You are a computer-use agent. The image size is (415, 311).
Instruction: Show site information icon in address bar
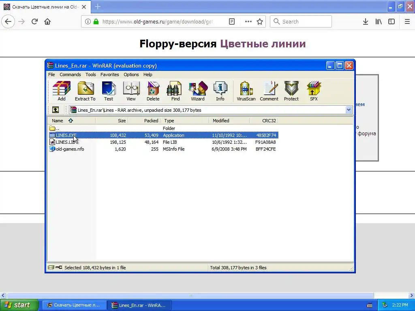click(88, 21)
